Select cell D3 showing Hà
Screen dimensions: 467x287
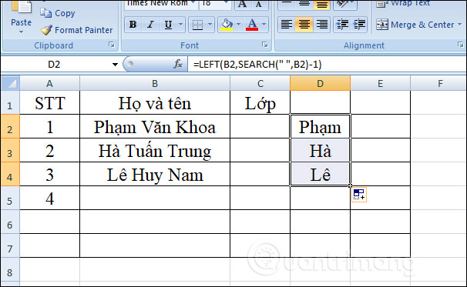(x=320, y=150)
